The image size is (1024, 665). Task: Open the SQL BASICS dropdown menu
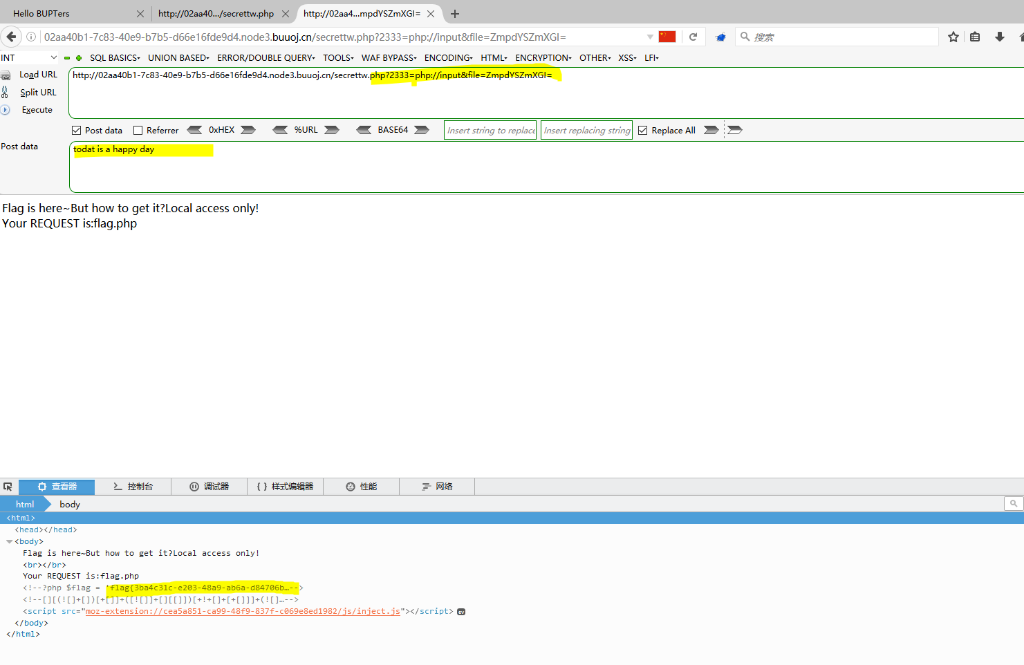(115, 58)
